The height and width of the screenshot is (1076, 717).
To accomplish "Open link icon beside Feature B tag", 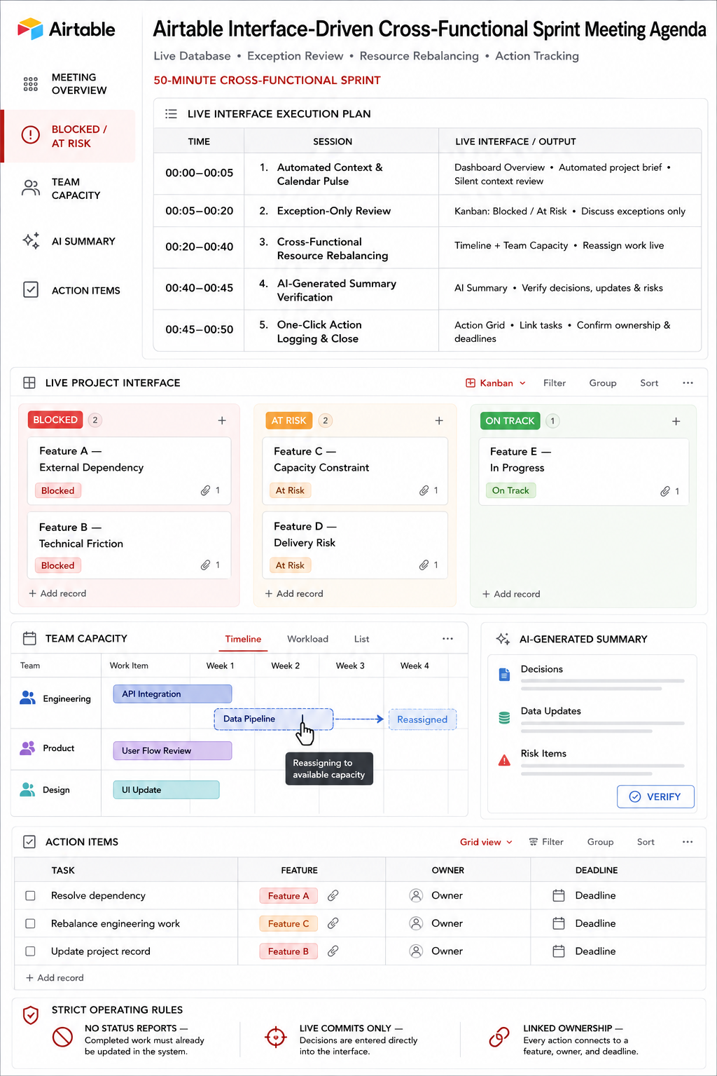I will click(333, 951).
